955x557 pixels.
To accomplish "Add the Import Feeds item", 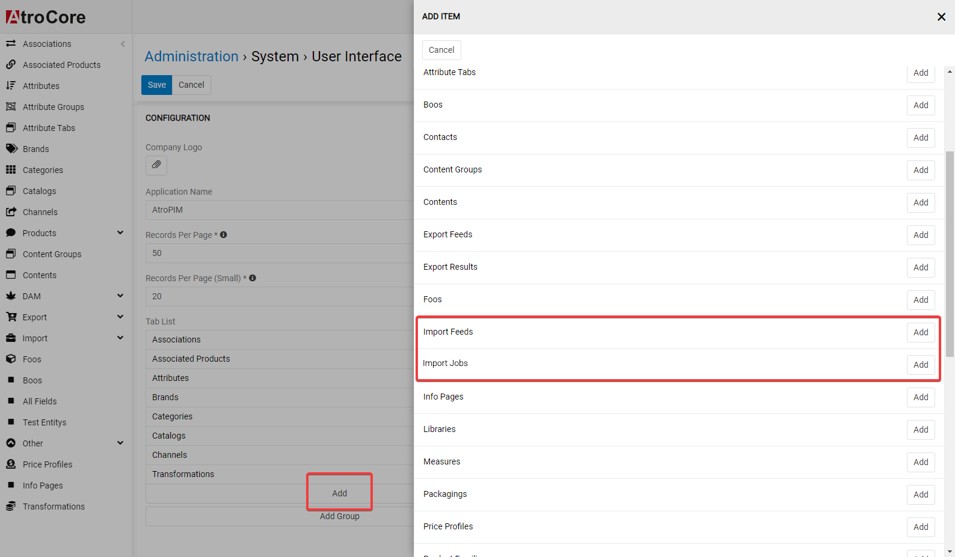I will click(x=921, y=332).
